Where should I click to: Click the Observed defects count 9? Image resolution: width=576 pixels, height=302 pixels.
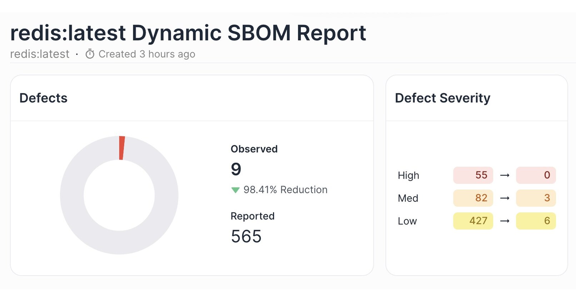(x=236, y=169)
